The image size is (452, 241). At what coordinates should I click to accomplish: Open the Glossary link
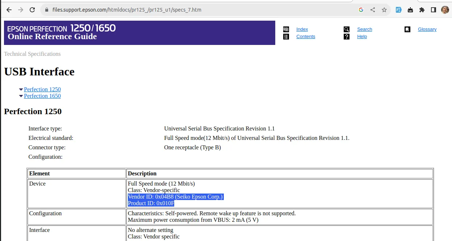427,29
